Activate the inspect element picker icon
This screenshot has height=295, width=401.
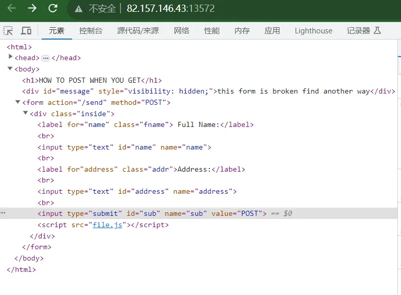pyautogui.click(x=8, y=31)
